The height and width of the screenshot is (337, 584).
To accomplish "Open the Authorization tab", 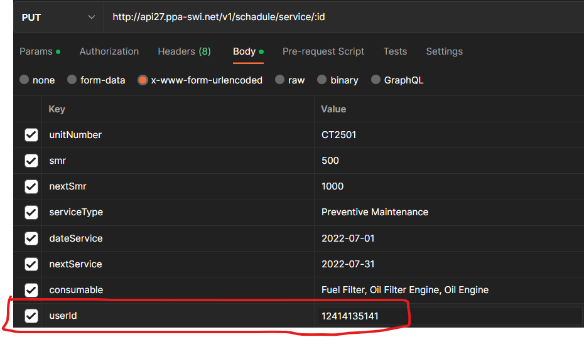I will coord(109,51).
